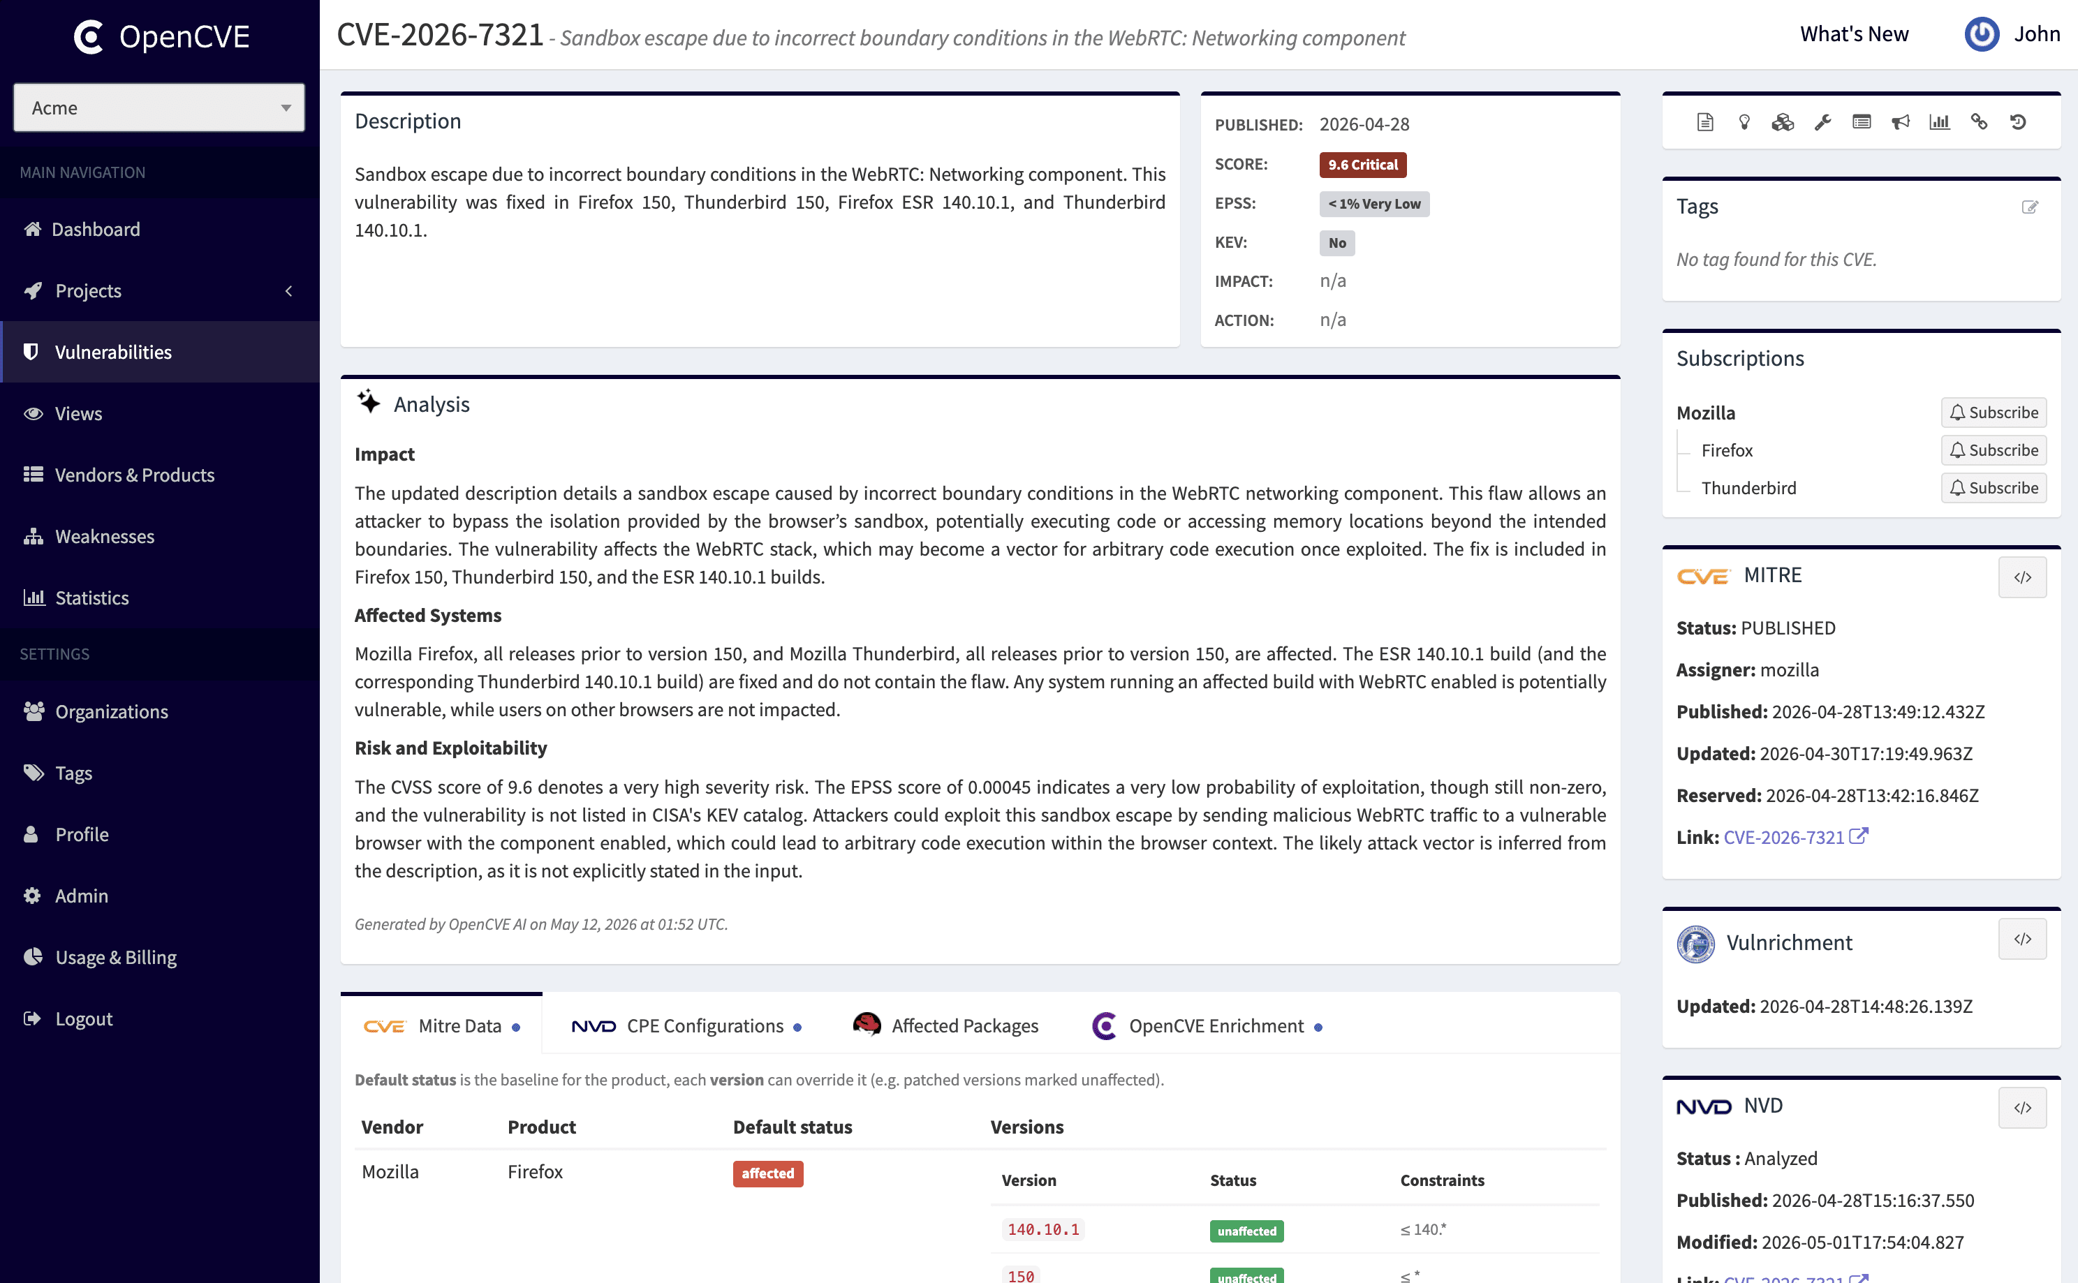This screenshot has height=1283, width=2078.
Task: Click the Generated by OpenCVE AI note
Action: coord(540,924)
